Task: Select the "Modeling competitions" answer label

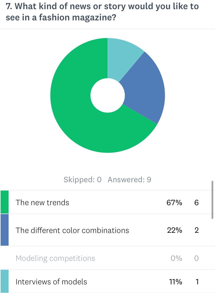Action: pyautogui.click(x=55, y=258)
